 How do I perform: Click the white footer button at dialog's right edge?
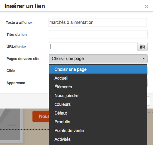[x=148, y=101]
